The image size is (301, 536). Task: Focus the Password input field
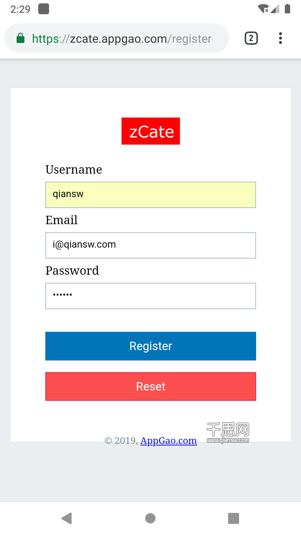[151, 296]
